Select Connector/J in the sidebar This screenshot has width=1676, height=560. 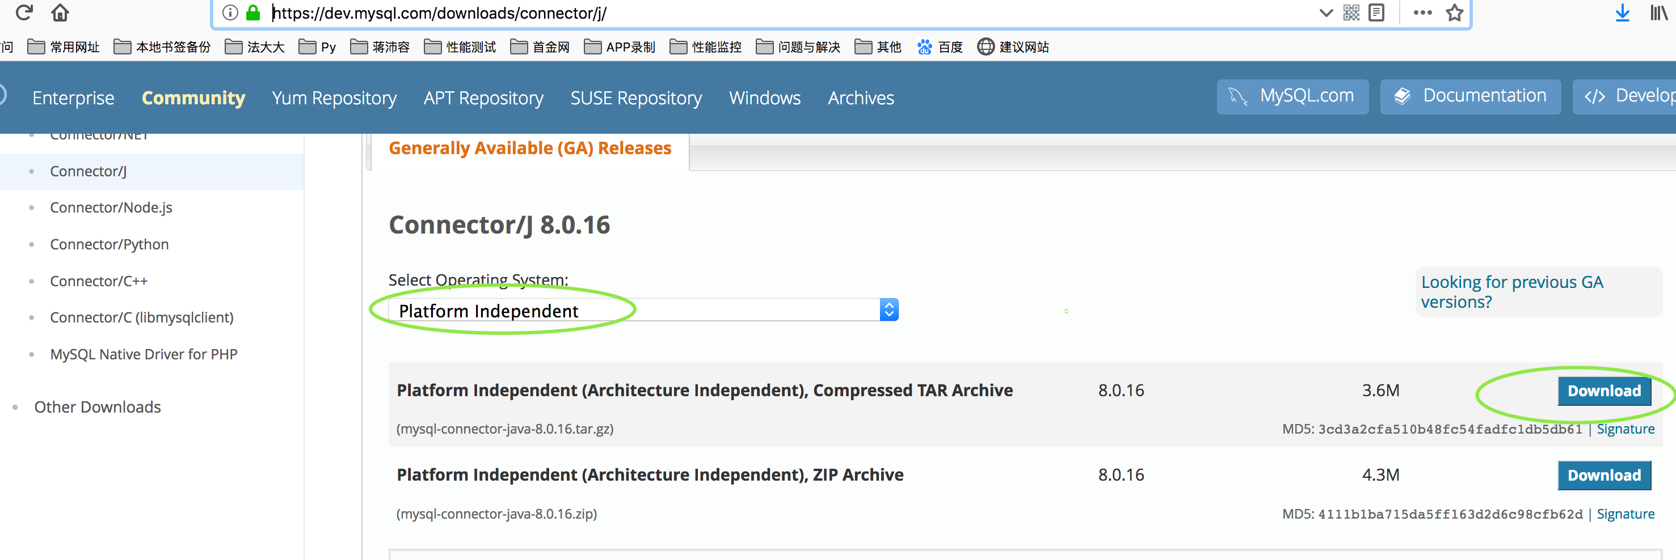pyautogui.click(x=89, y=171)
